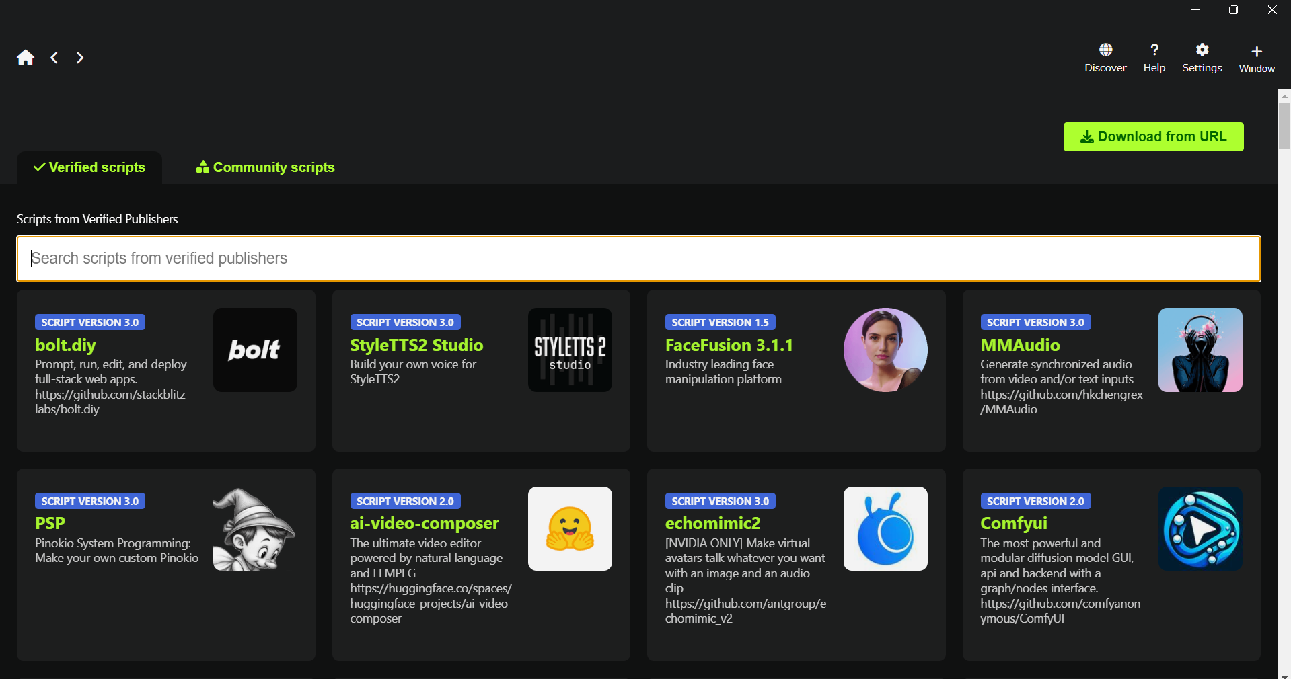Open the PSP Pinocchio drawing thumbnail
1291x679 pixels.
point(255,529)
